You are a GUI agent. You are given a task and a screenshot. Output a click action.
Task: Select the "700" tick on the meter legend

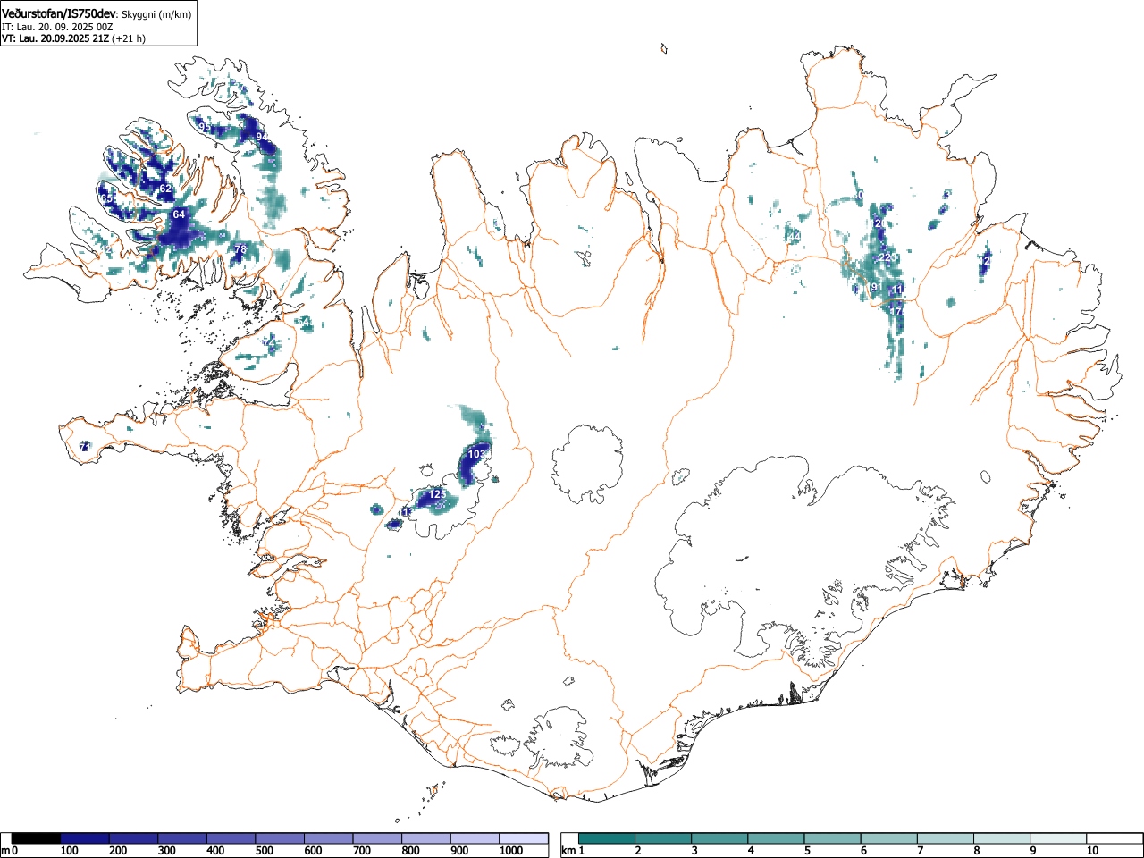point(361,851)
